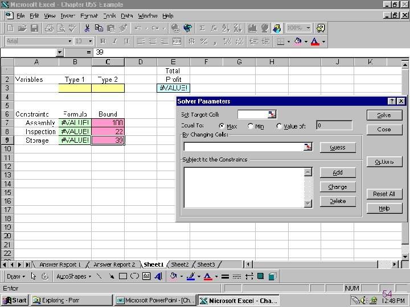Click the New workbook icon
The width and height of the screenshot is (410, 307).
point(10,28)
